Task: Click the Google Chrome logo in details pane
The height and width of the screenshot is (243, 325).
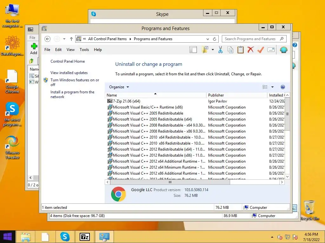Action: [118, 194]
